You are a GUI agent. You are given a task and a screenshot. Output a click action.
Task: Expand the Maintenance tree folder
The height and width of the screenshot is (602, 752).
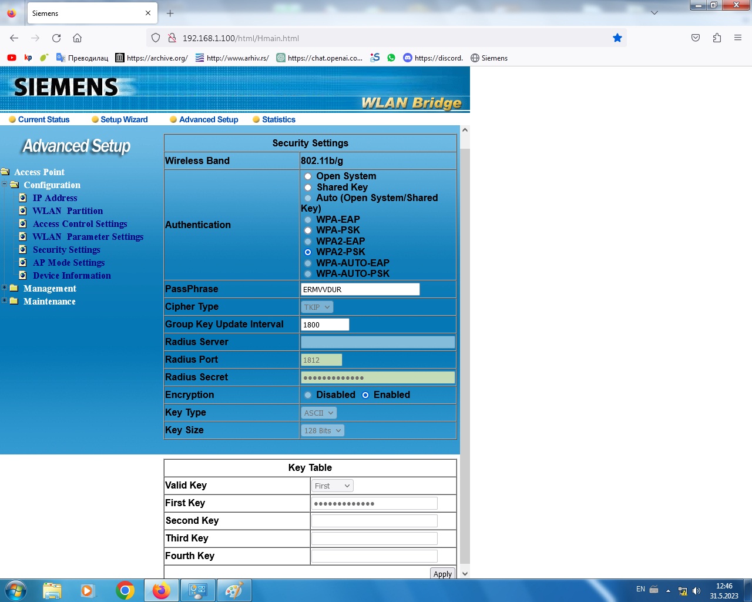point(5,301)
